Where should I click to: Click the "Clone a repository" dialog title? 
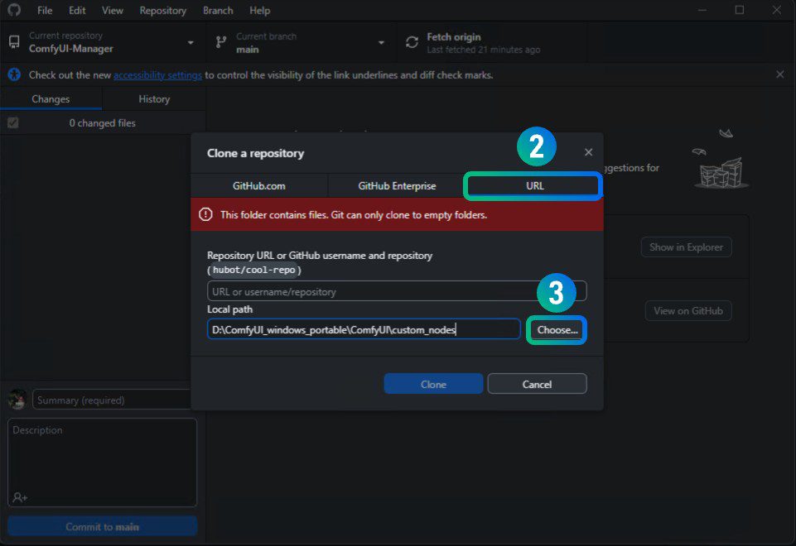(x=255, y=153)
